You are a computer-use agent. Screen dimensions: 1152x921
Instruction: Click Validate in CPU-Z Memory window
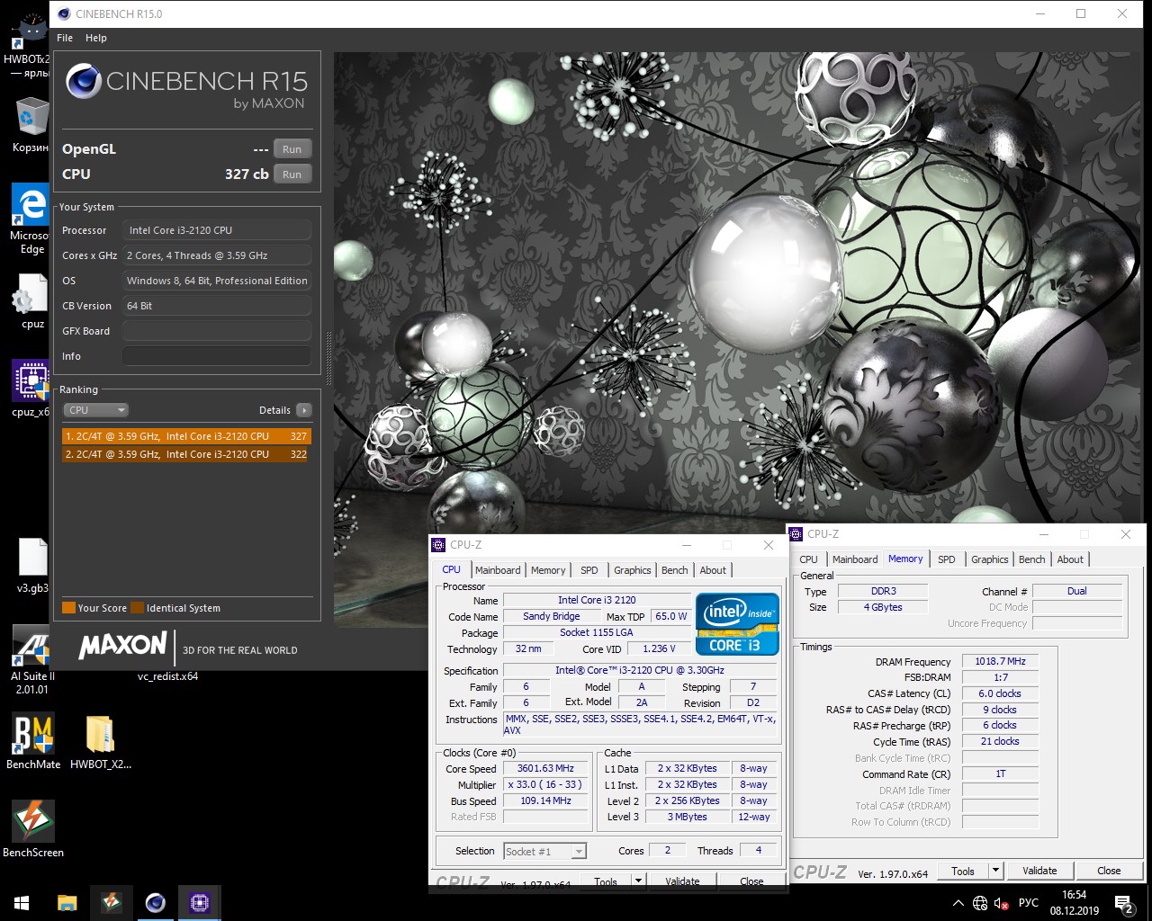1039,871
